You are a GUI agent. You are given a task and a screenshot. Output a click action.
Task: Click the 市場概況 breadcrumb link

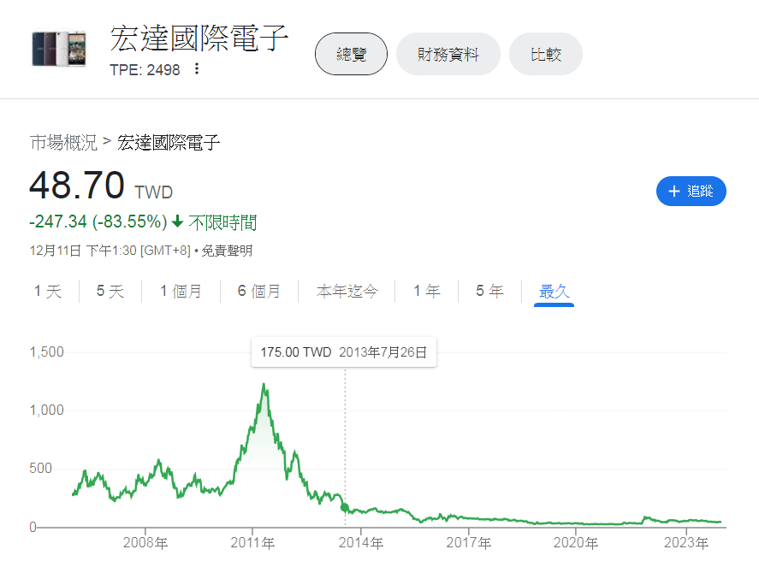63,143
